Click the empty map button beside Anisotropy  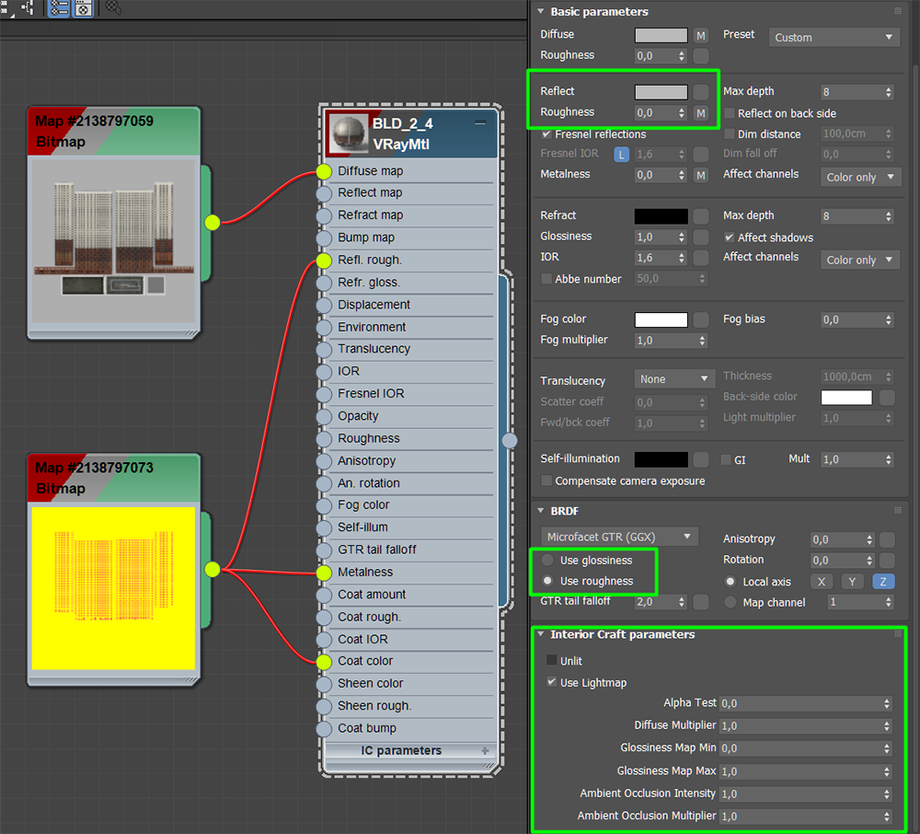coord(887,540)
